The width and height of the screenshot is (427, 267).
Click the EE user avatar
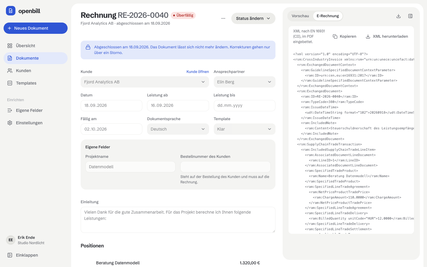pos(11,240)
